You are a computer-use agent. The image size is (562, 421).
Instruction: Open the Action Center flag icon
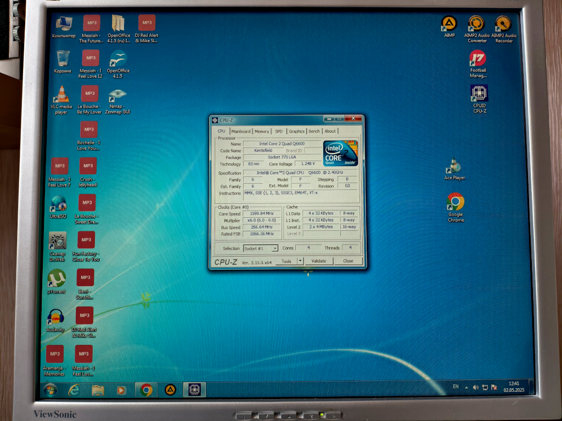[494, 387]
